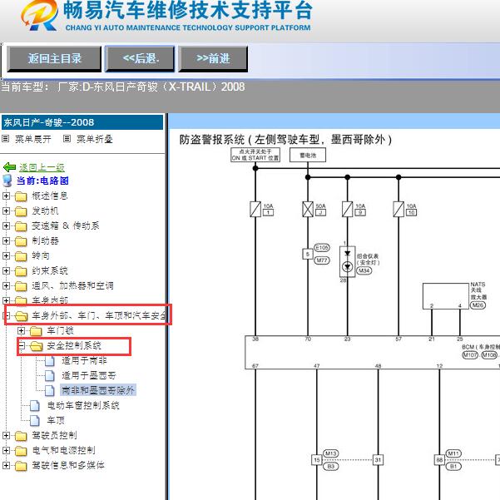The width and height of the screenshot is (500, 500).
Task: Click the 菜单折叠 list icon
Action: [67, 139]
